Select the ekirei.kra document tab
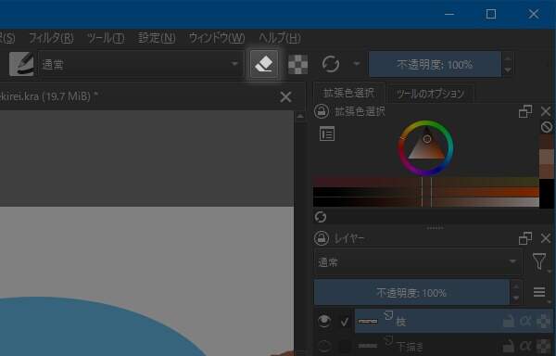 153,96
